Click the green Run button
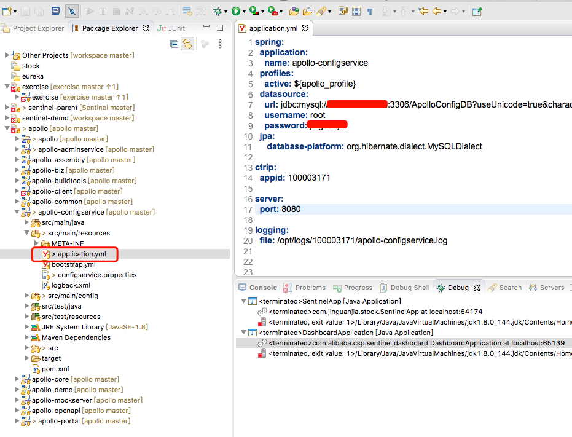This screenshot has width=572, height=437. pyautogui.click(x=236, y=11)
